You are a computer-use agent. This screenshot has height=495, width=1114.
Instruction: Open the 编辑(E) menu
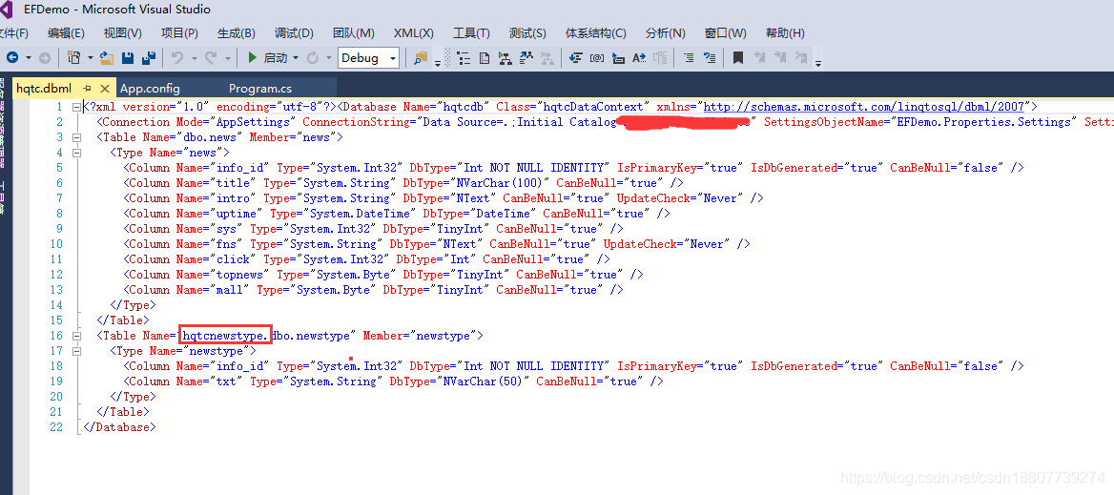[66, 33]
